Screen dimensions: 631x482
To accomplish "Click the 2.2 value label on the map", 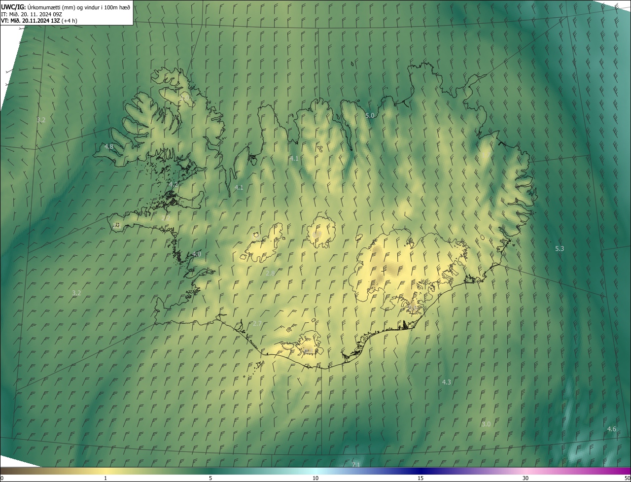I will coord(166,217).
